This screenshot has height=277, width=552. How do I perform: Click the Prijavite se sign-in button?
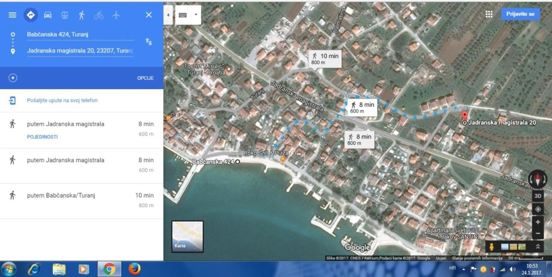pos(520,14)
